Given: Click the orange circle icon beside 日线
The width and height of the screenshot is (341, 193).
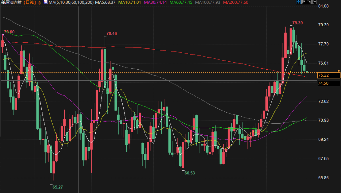Looking at the screenshot, I should pos(40,2).
